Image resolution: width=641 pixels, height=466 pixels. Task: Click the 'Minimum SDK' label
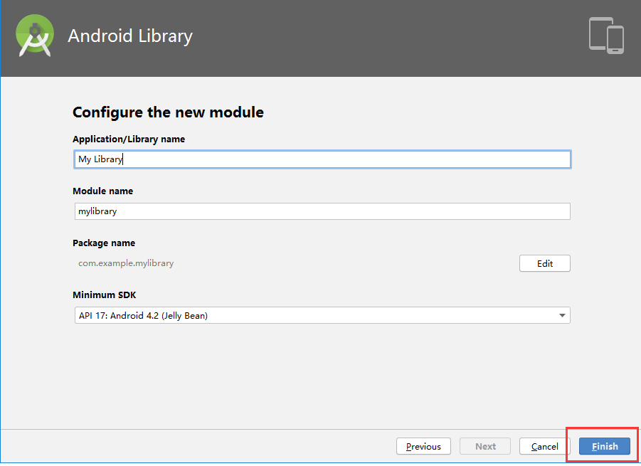pyautogui.click(x=105, y=295)
